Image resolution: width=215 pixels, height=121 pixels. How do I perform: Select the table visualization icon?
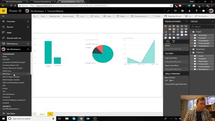(x=170, y=38)
